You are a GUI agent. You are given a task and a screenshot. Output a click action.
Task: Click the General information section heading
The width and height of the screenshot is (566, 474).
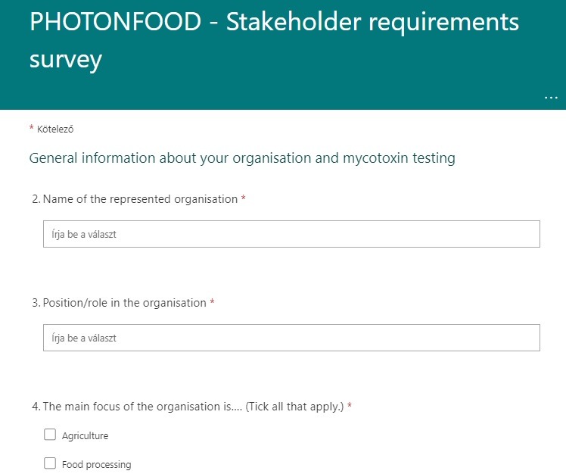[x=242, y=158]
